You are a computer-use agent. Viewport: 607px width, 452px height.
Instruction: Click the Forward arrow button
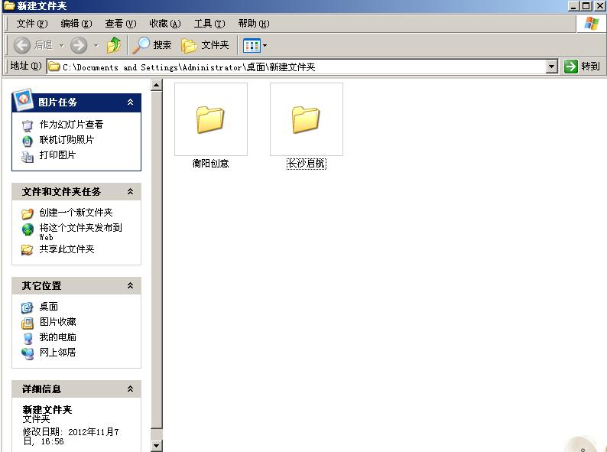point(79,45)
